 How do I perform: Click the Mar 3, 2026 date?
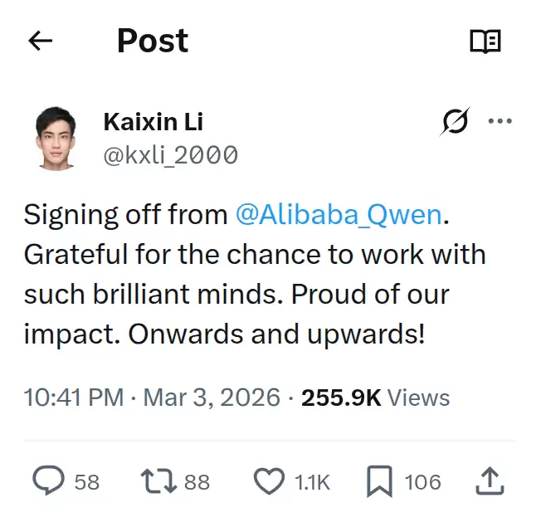(212, 398)
